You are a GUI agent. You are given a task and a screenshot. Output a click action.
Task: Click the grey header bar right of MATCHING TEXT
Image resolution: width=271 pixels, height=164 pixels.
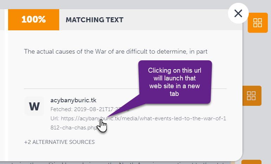click(x=175, y=20)
